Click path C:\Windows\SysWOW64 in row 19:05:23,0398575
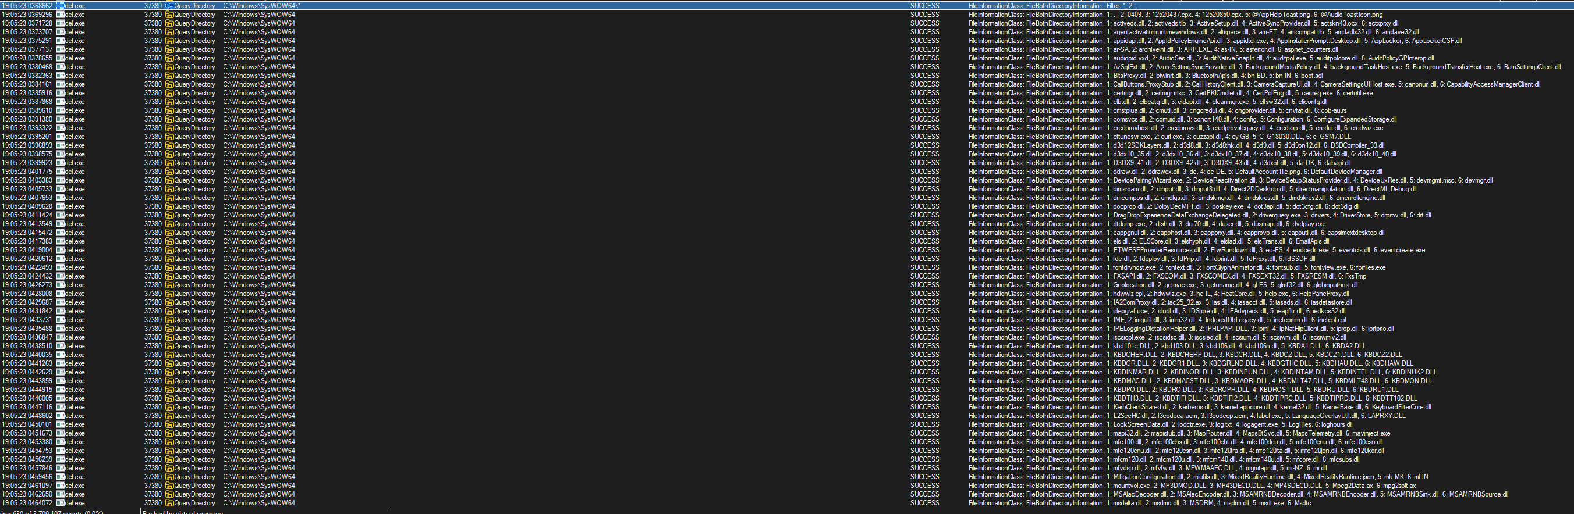 259,154
